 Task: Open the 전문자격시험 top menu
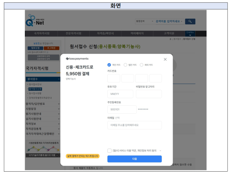(x=74, y=34)
